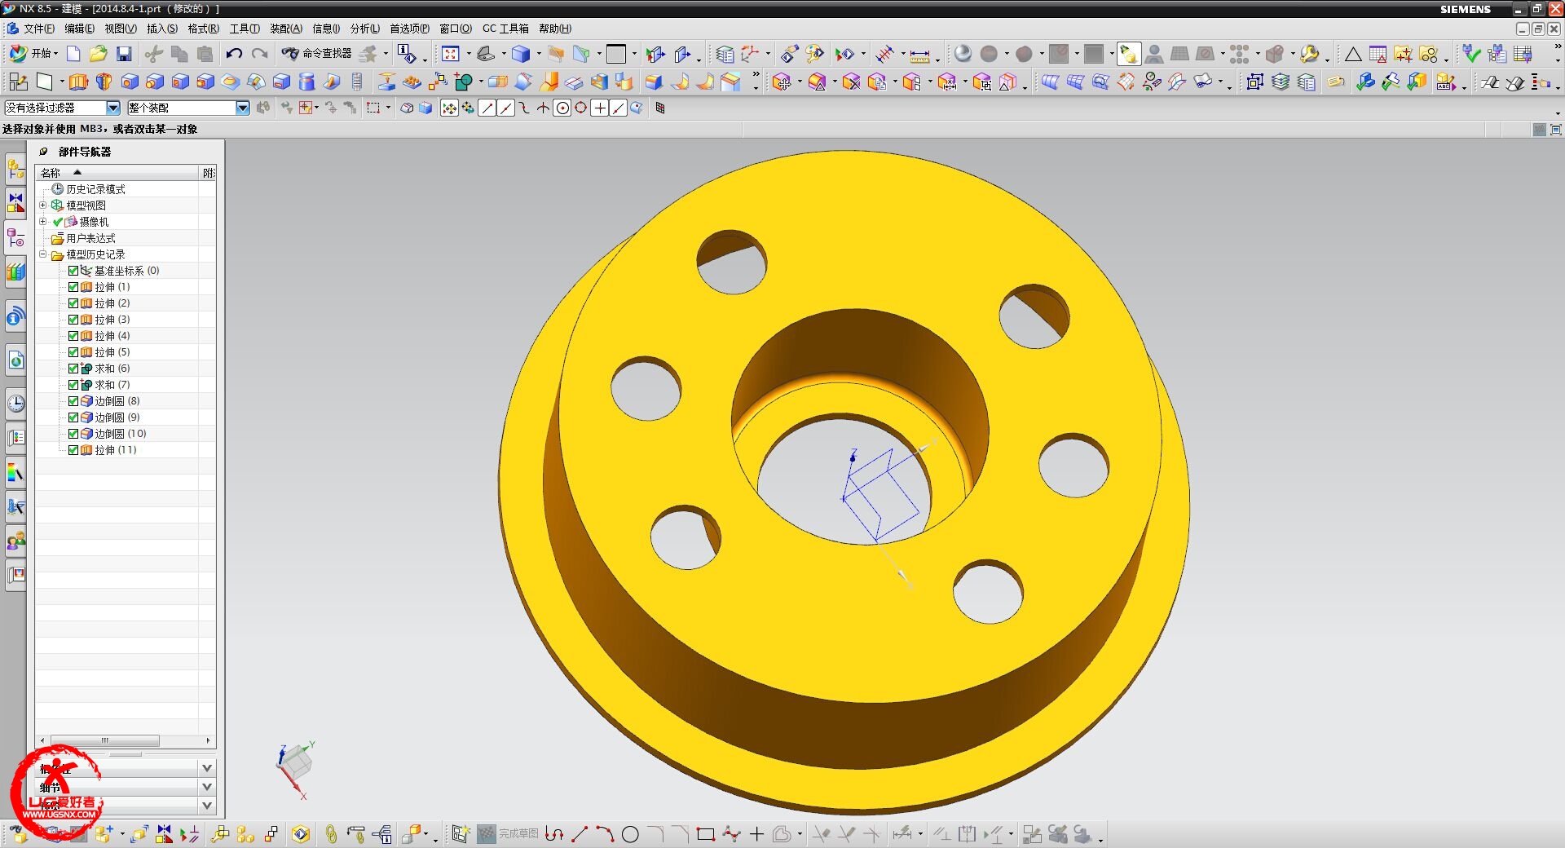Expand the 摄像机 tree node
Viewport: 1565px width, 848px height.
point(43,222)
